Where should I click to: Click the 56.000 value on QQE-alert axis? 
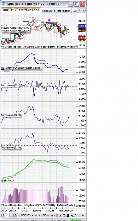(x=82, y=162)
